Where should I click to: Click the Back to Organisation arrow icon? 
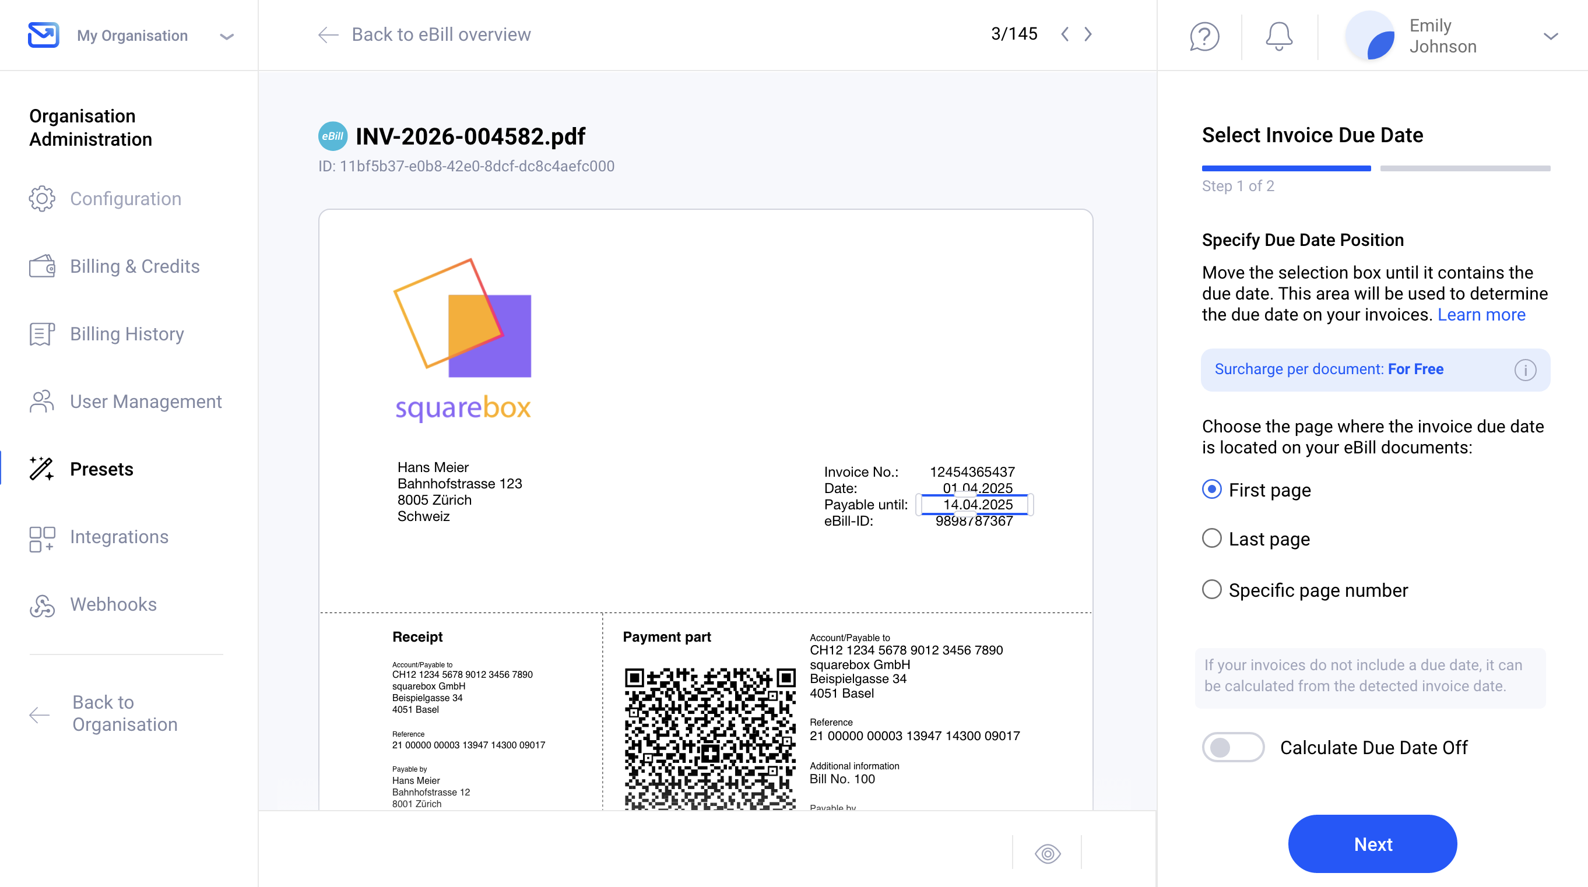[39, 714]
